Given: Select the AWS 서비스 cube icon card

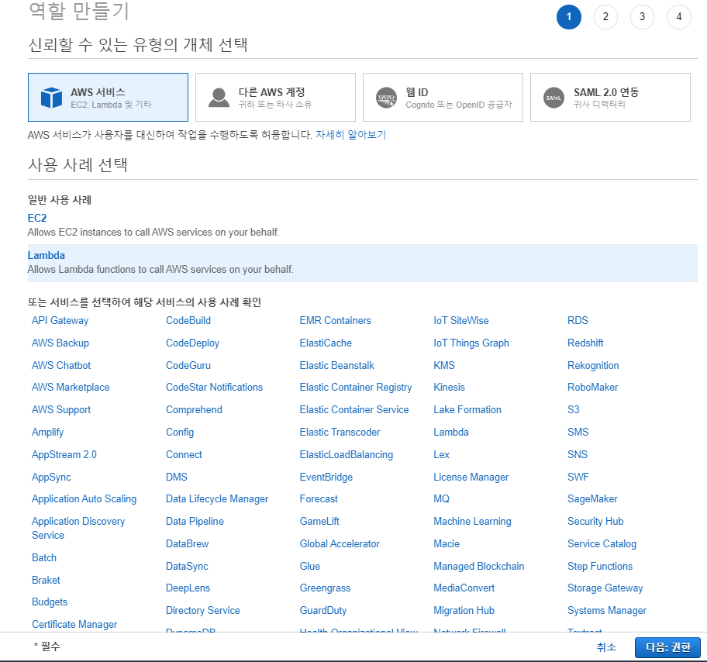Looking at the screenshot, I should point(108,98).
